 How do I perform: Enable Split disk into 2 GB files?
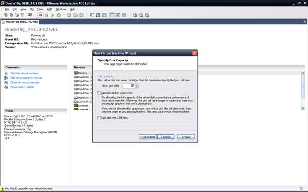[99, 118]
